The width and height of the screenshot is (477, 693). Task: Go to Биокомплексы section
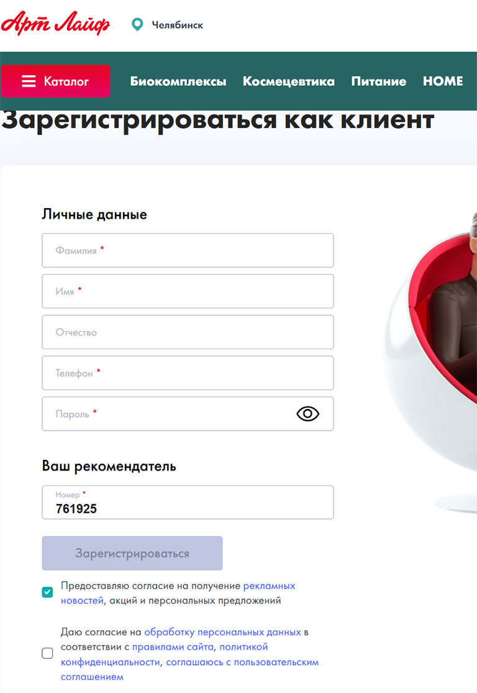(x=178, y=81)
